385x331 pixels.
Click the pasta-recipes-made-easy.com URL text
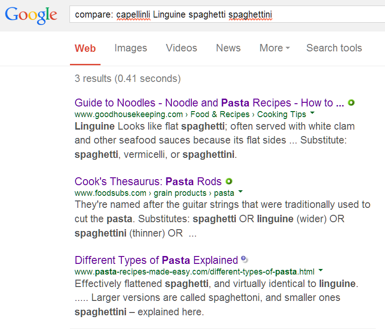coord(195,272)
